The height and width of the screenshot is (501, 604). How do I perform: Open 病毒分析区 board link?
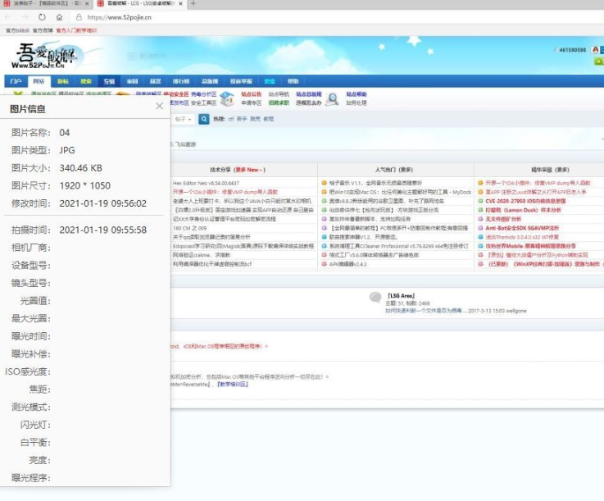(x=204, y=94)
